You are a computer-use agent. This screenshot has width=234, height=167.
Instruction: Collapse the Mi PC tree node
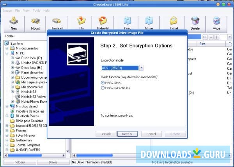coord(7,53)
